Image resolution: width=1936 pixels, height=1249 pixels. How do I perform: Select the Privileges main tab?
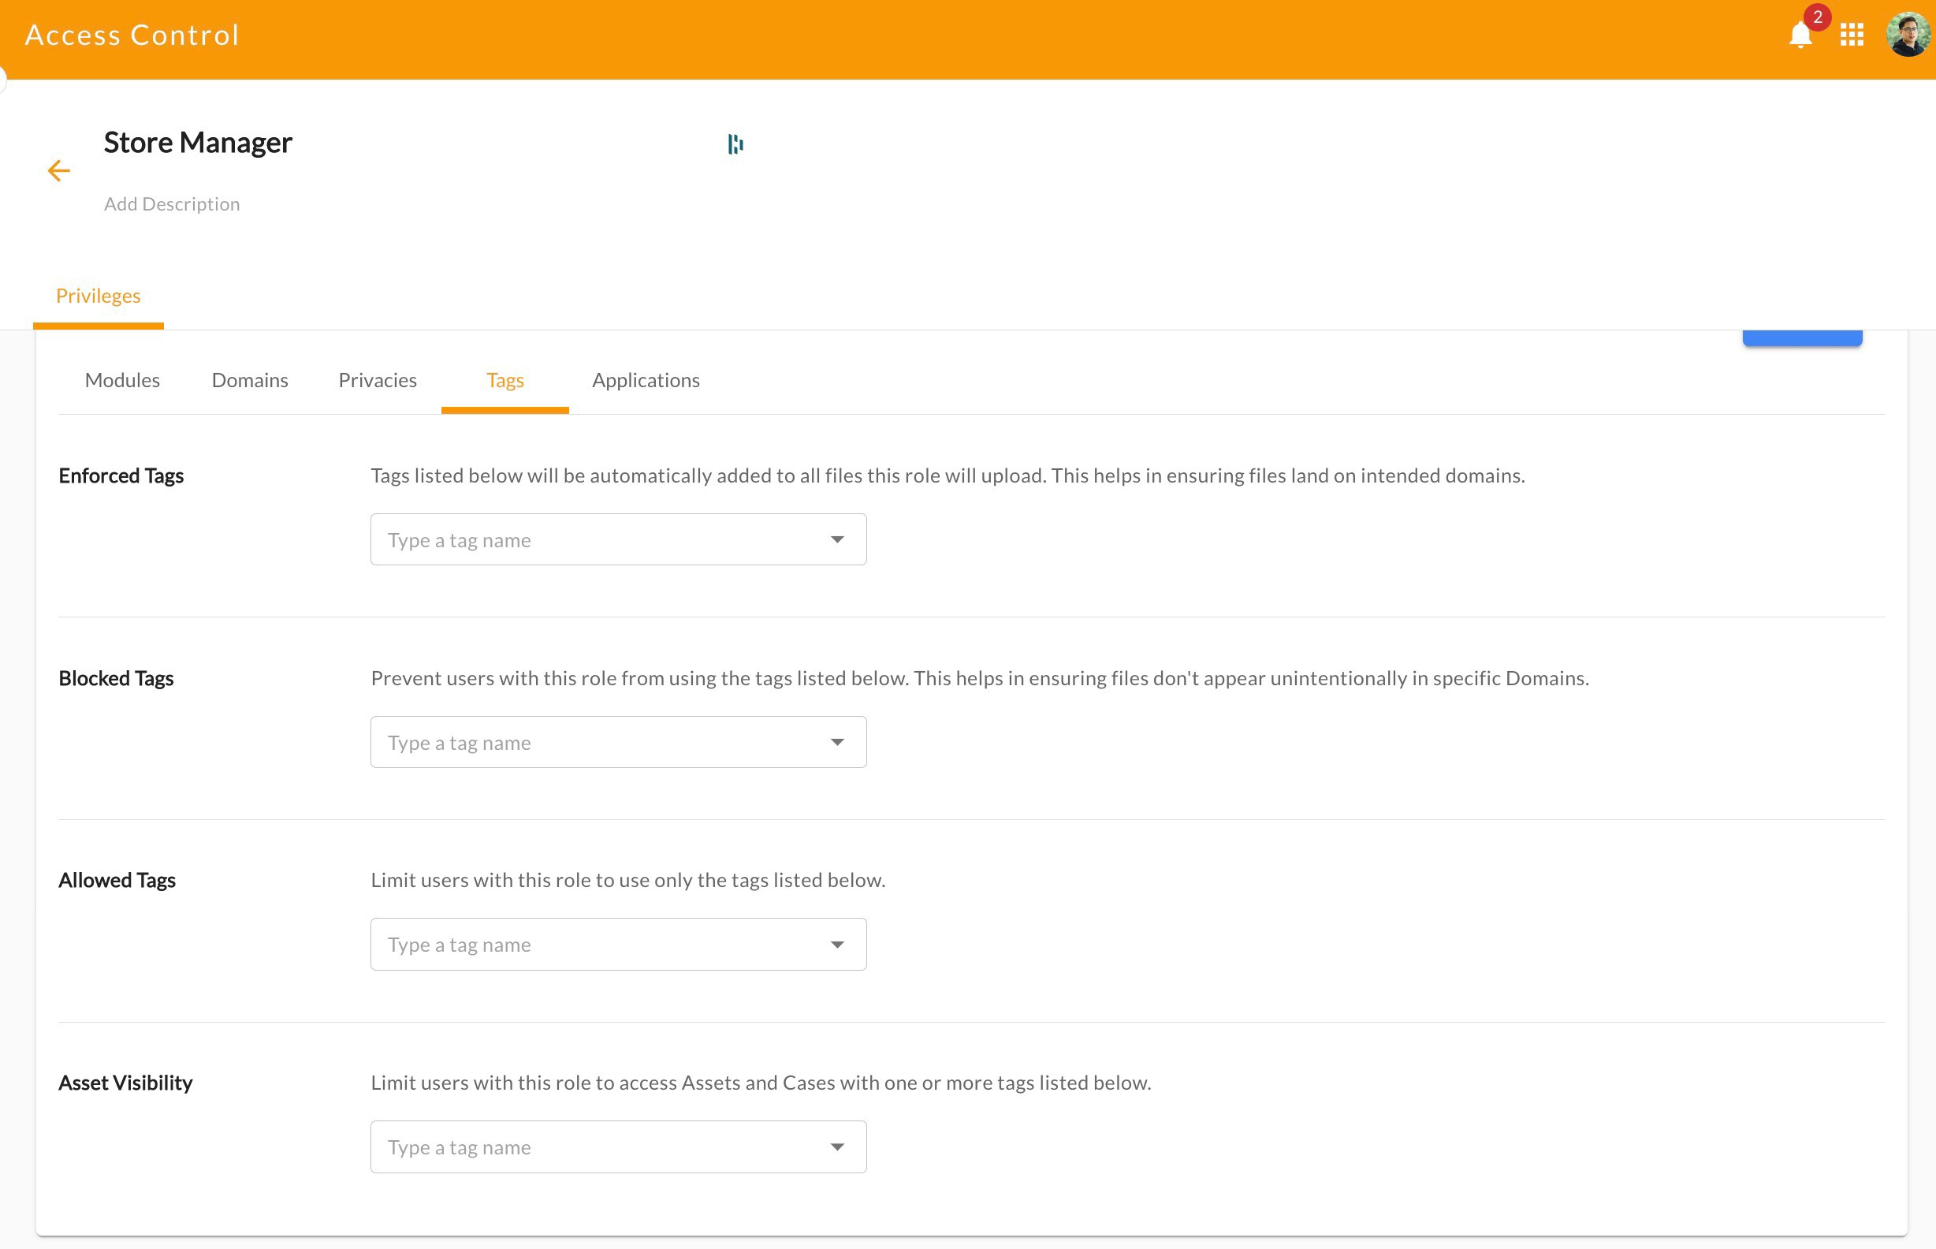coord(98,296)
